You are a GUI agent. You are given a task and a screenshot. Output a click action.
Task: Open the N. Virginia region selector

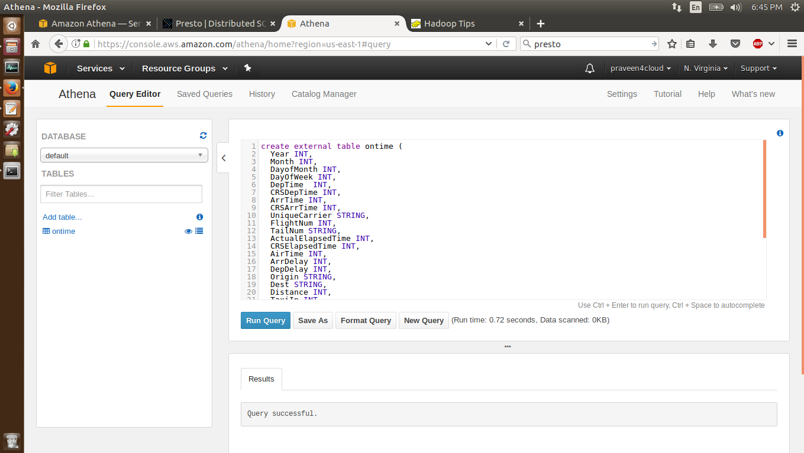click(x=706, y=69)
